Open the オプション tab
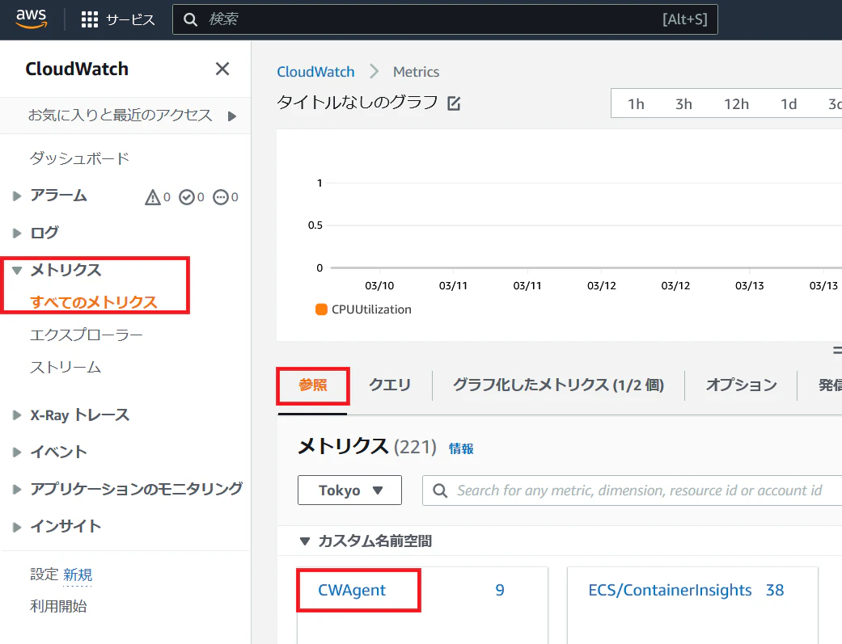The image size is (842, 644). [x=741, y=385]
